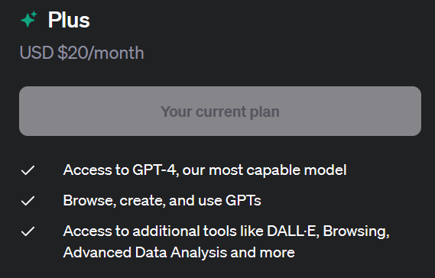This screenshot has width=435, height=278.
Task: Click the DALL·E tool name
Action: point(291,231)
